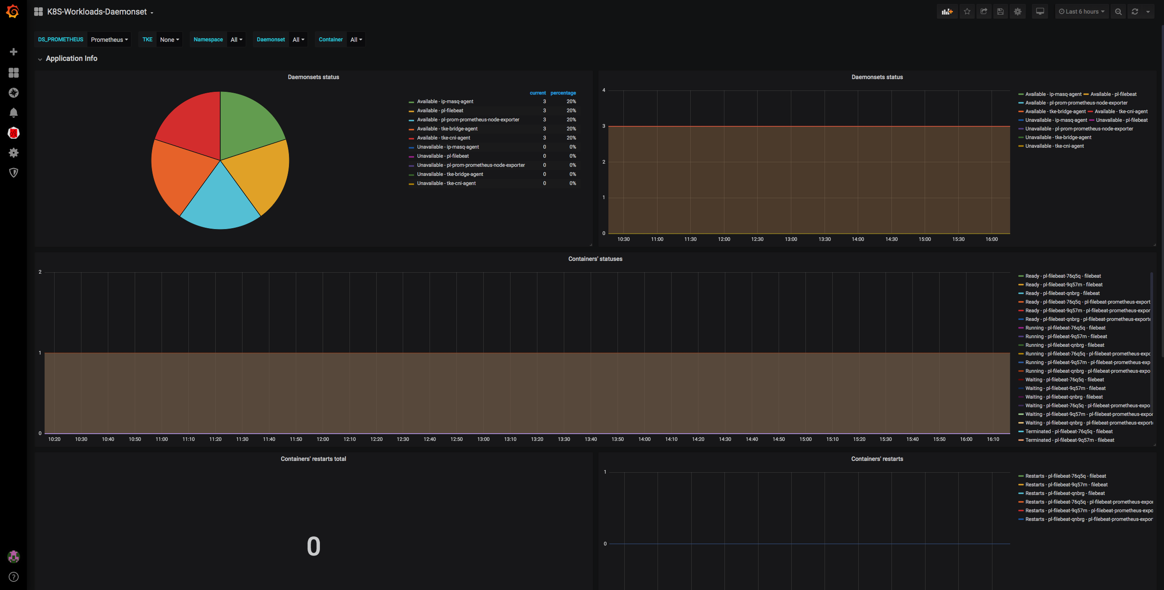Viewport: 1164px width, 590px height.
Task: Open the Last 6 hours time picker
Action: (x=1081, y=11)
